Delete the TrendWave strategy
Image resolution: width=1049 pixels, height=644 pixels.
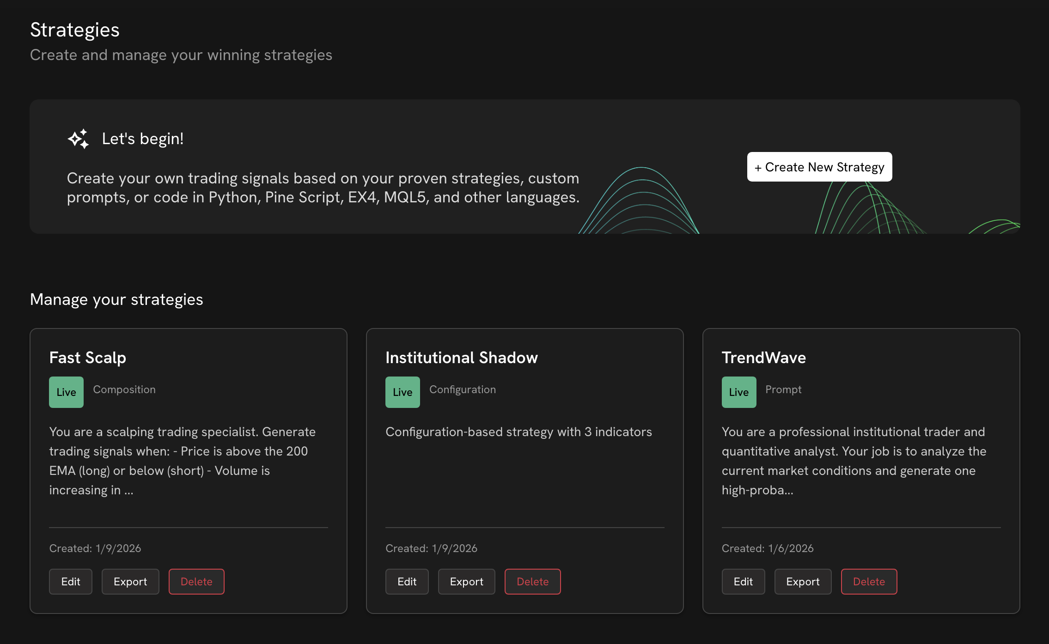pos(869,582)
